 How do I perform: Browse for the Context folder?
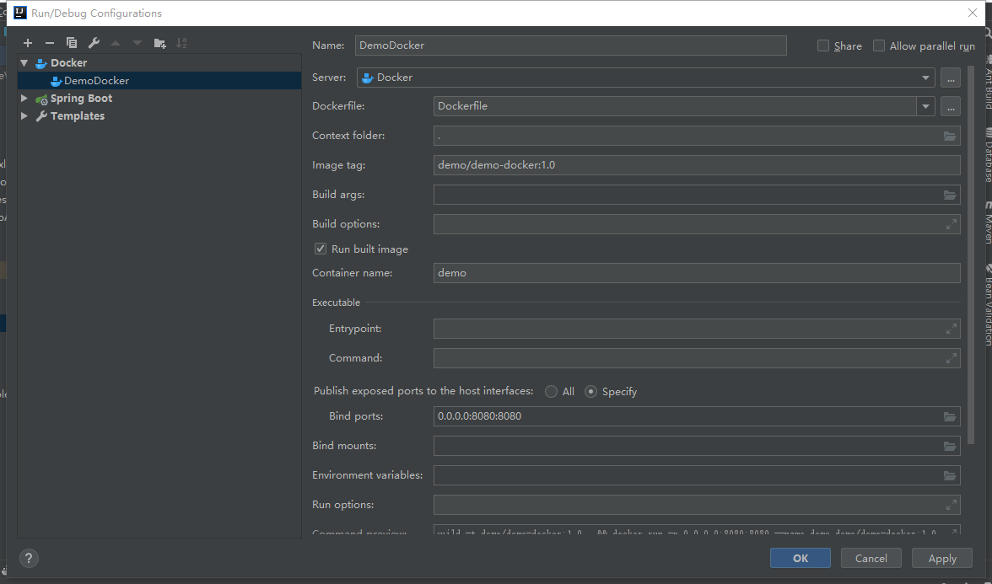pyautogui.click(x=950, y=136)
